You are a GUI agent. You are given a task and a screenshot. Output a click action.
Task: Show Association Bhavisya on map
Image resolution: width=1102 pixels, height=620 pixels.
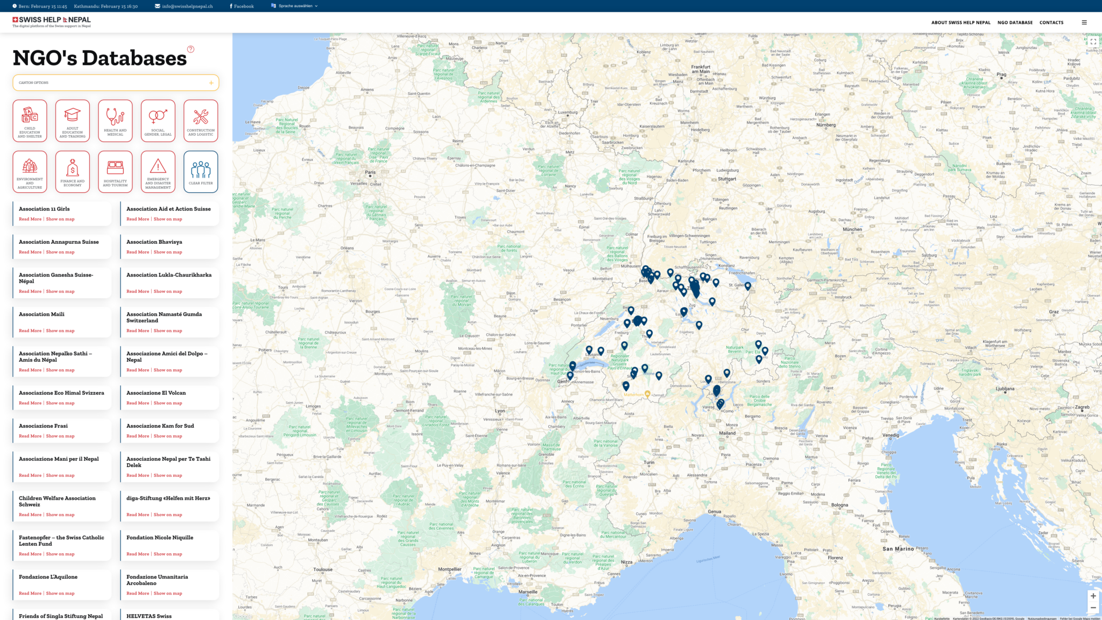click(x=168, y=252)
